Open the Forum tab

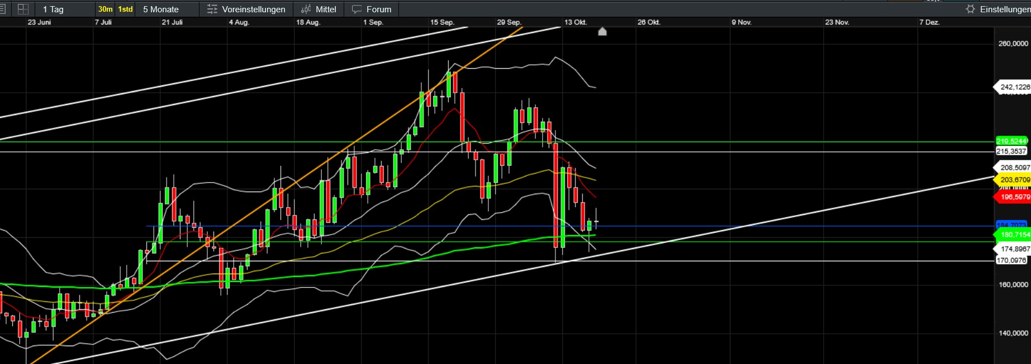378,9
